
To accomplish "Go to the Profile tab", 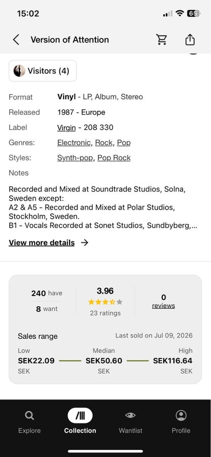I will pos(181,421).
